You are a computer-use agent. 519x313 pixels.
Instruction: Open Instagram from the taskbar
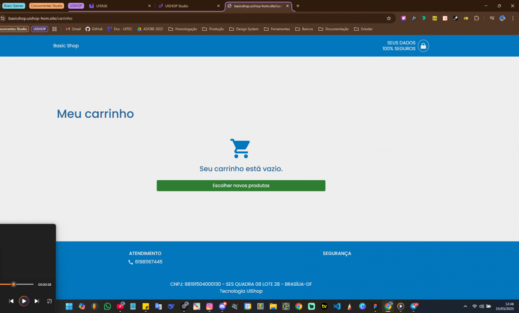click(209, 307)
